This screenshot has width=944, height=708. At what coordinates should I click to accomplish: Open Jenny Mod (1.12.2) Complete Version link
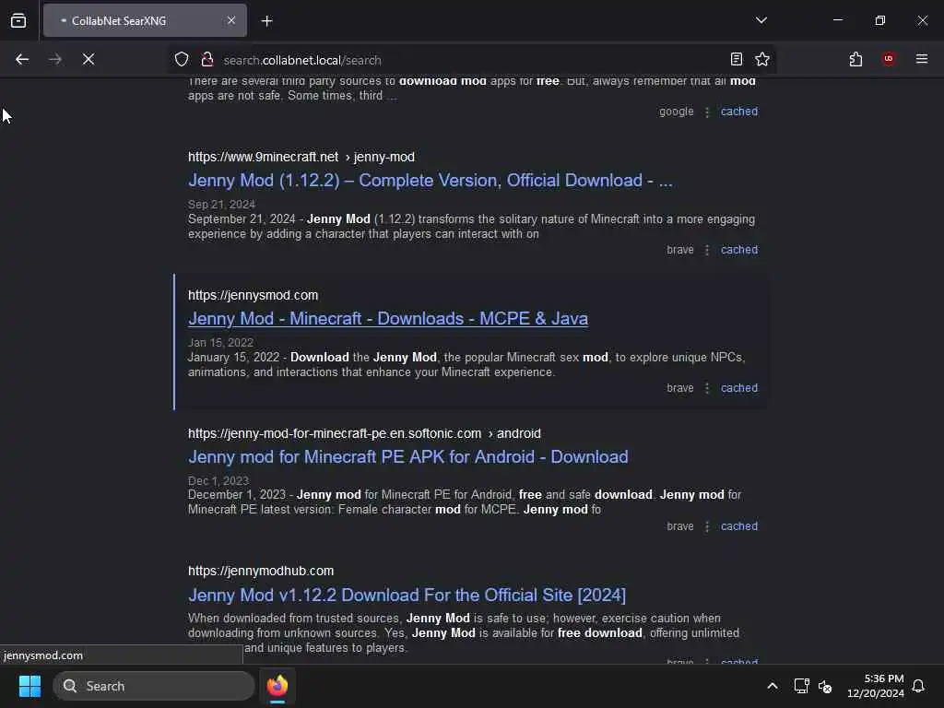[x=430, y=180]
